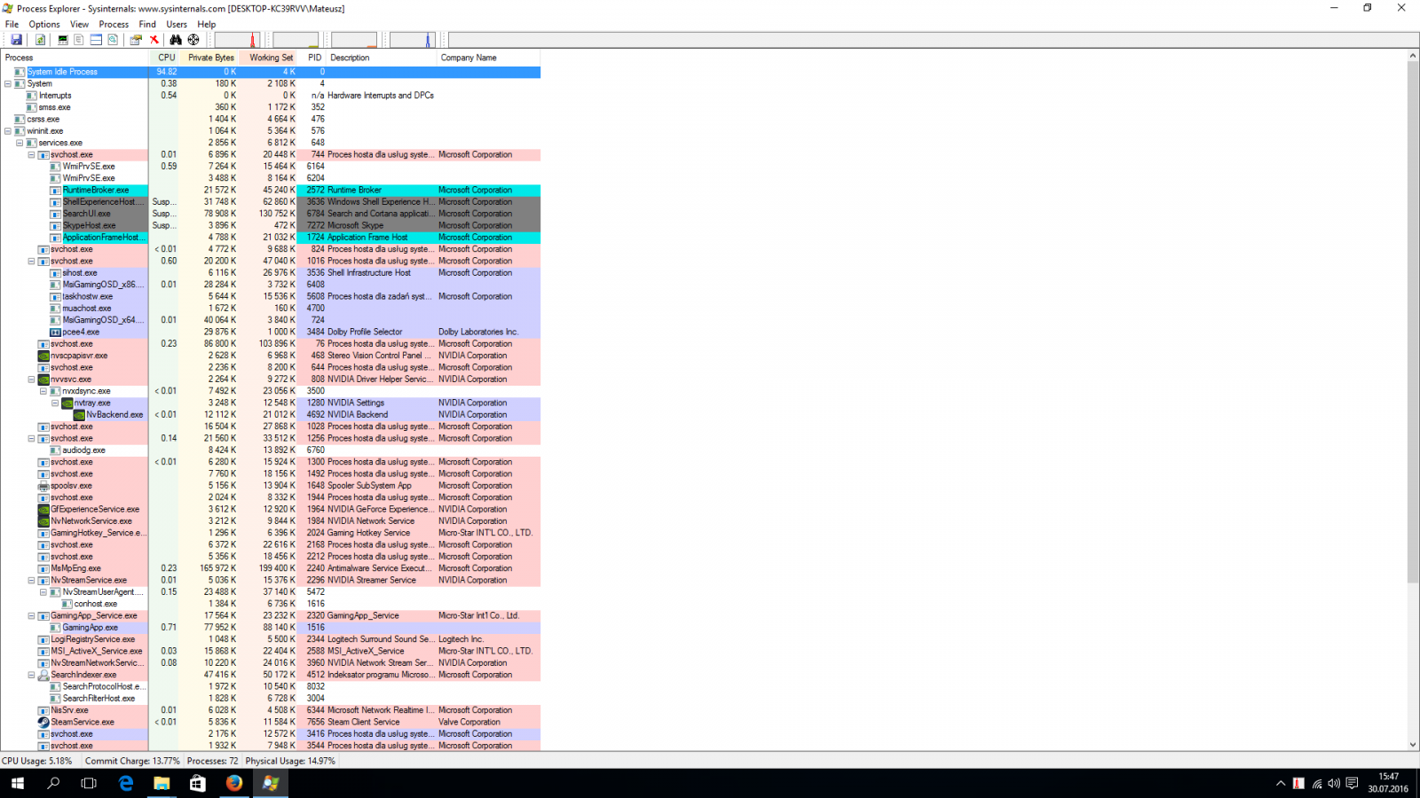Screen dimensions: 1420x798
Task: Open the Users menu
Action: pyautogui.click(x=177, y=24)
